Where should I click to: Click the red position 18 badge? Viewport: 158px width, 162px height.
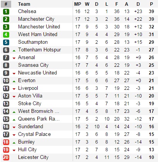point(6,142)
